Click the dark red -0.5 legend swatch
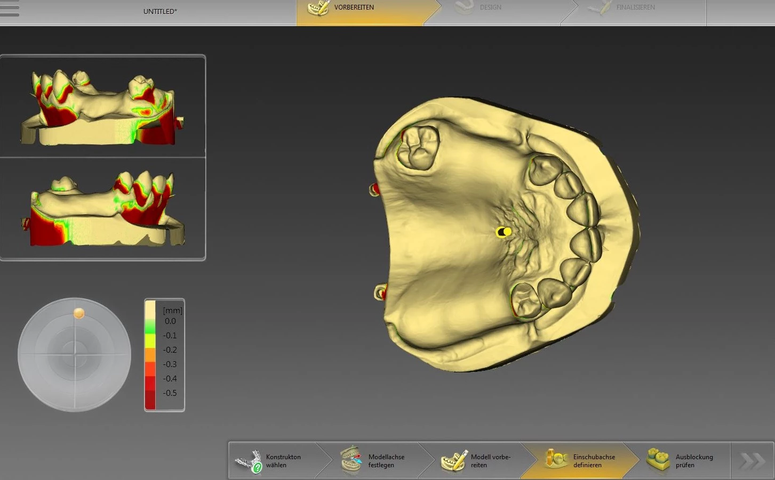The image size is (775, 480). click(150, 393)
